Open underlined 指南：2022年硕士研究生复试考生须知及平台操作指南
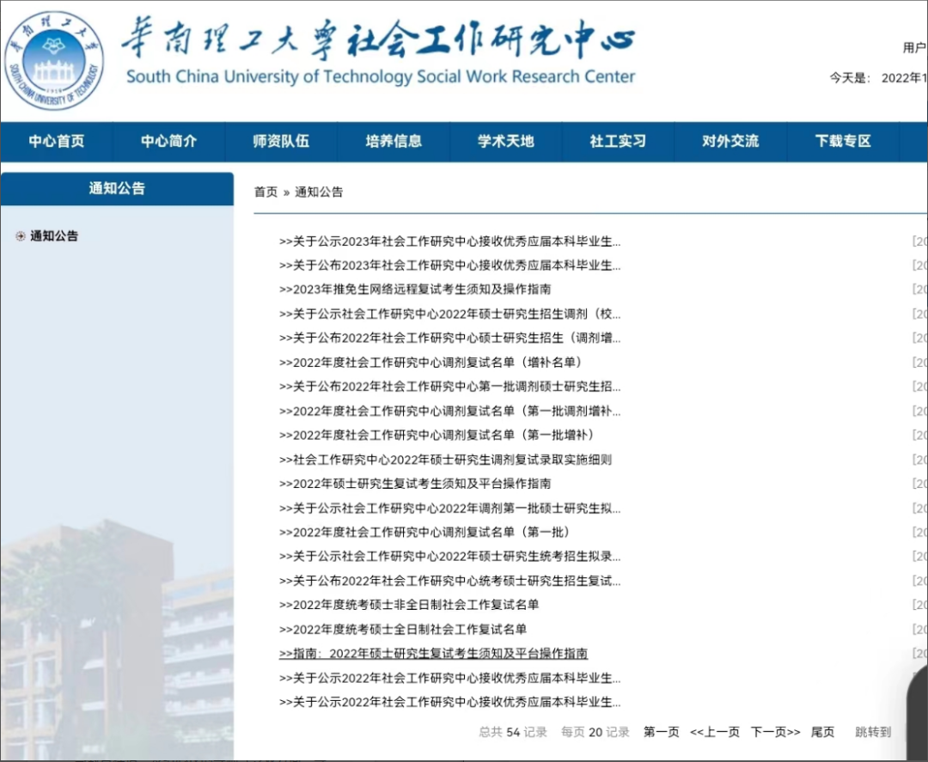Viewport: 928px width, 762px height. 433,653
